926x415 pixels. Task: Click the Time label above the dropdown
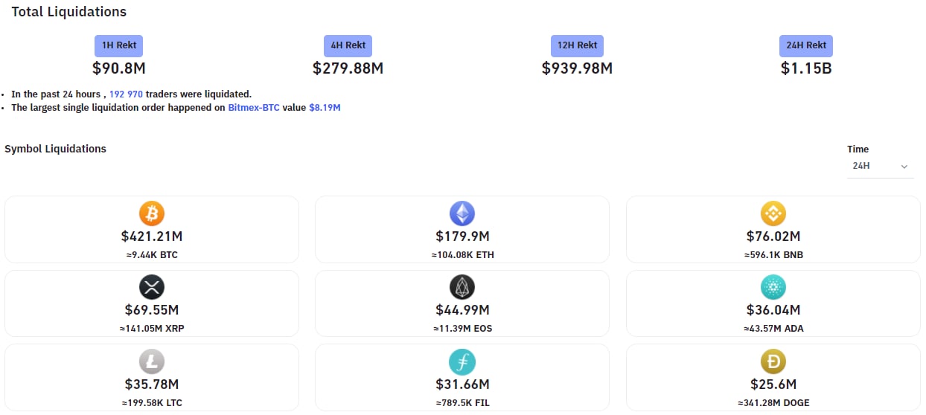tap(858, 149)
